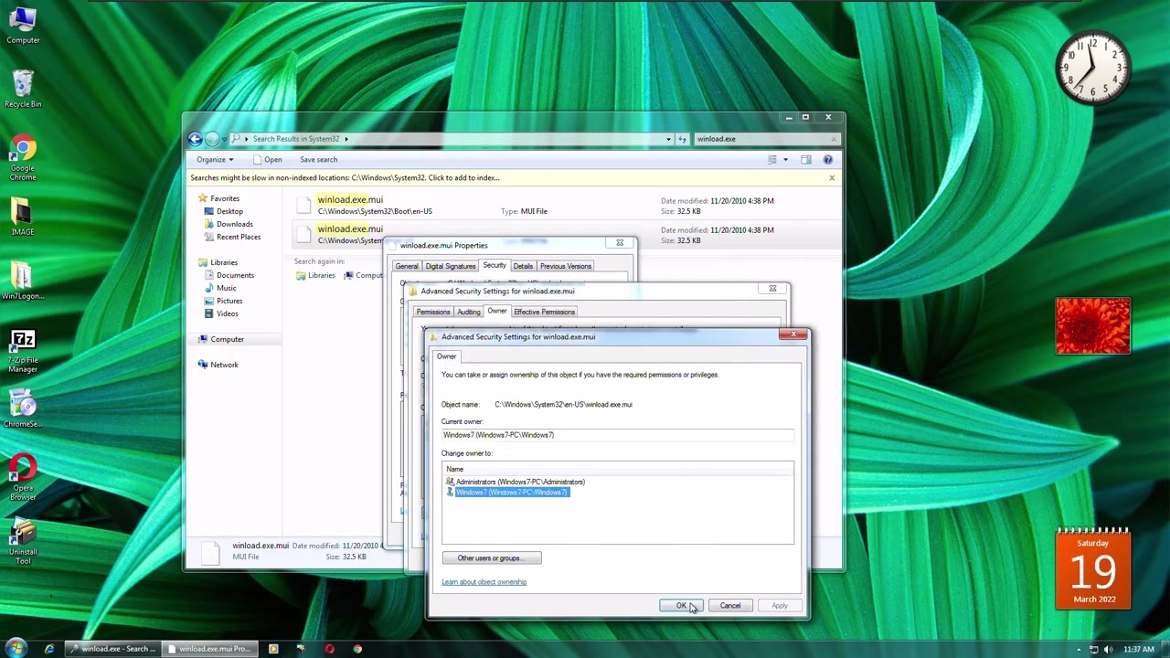Screen dimensions: 1170x658
Task: Open Desktop in navigation pane
Action: 229,211
